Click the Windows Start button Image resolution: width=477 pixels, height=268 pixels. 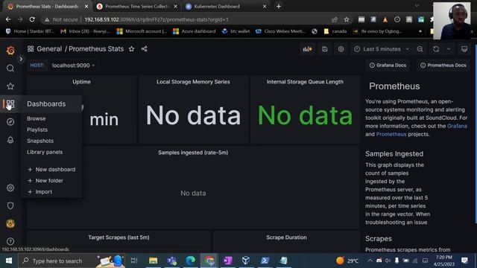(x=8, y=261)
